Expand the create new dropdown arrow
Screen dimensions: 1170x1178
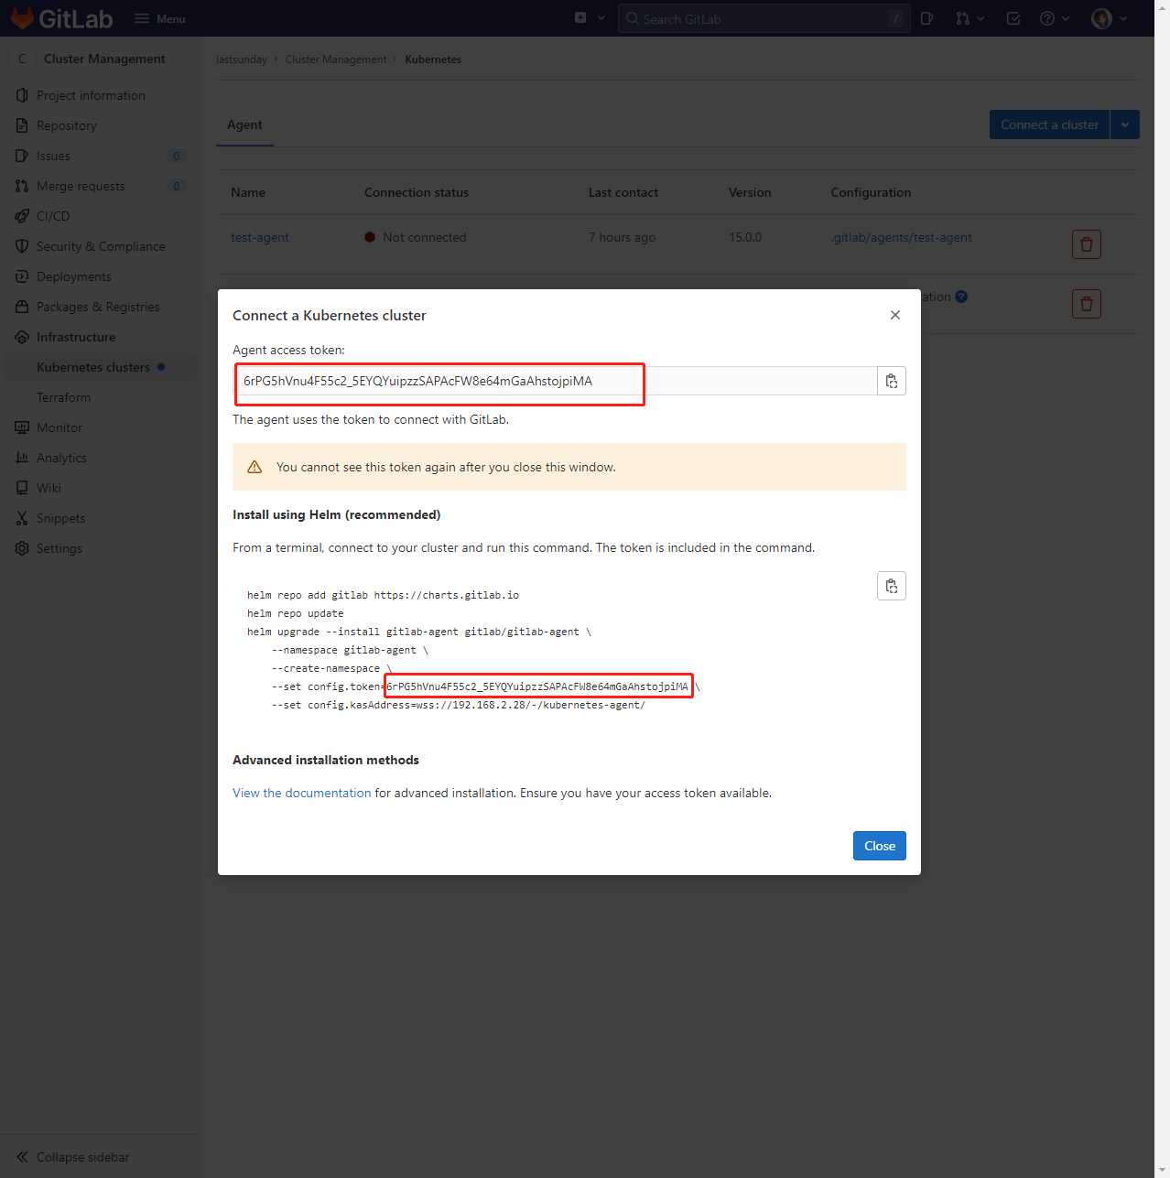601,18
